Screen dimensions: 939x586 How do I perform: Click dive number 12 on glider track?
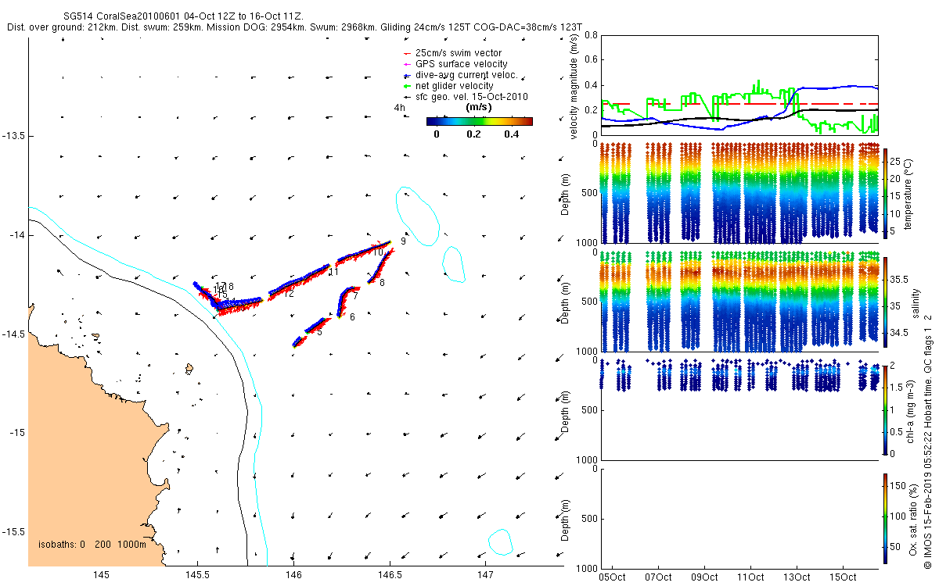point(289,293)
